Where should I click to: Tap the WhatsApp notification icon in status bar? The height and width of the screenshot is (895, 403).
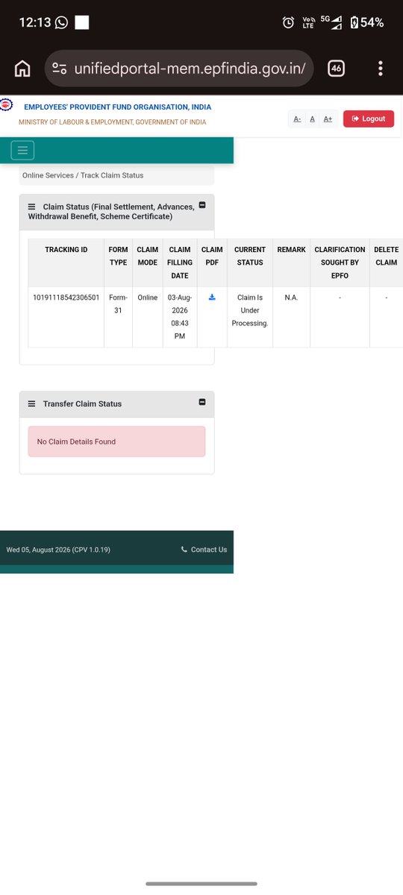click(62, 22)
